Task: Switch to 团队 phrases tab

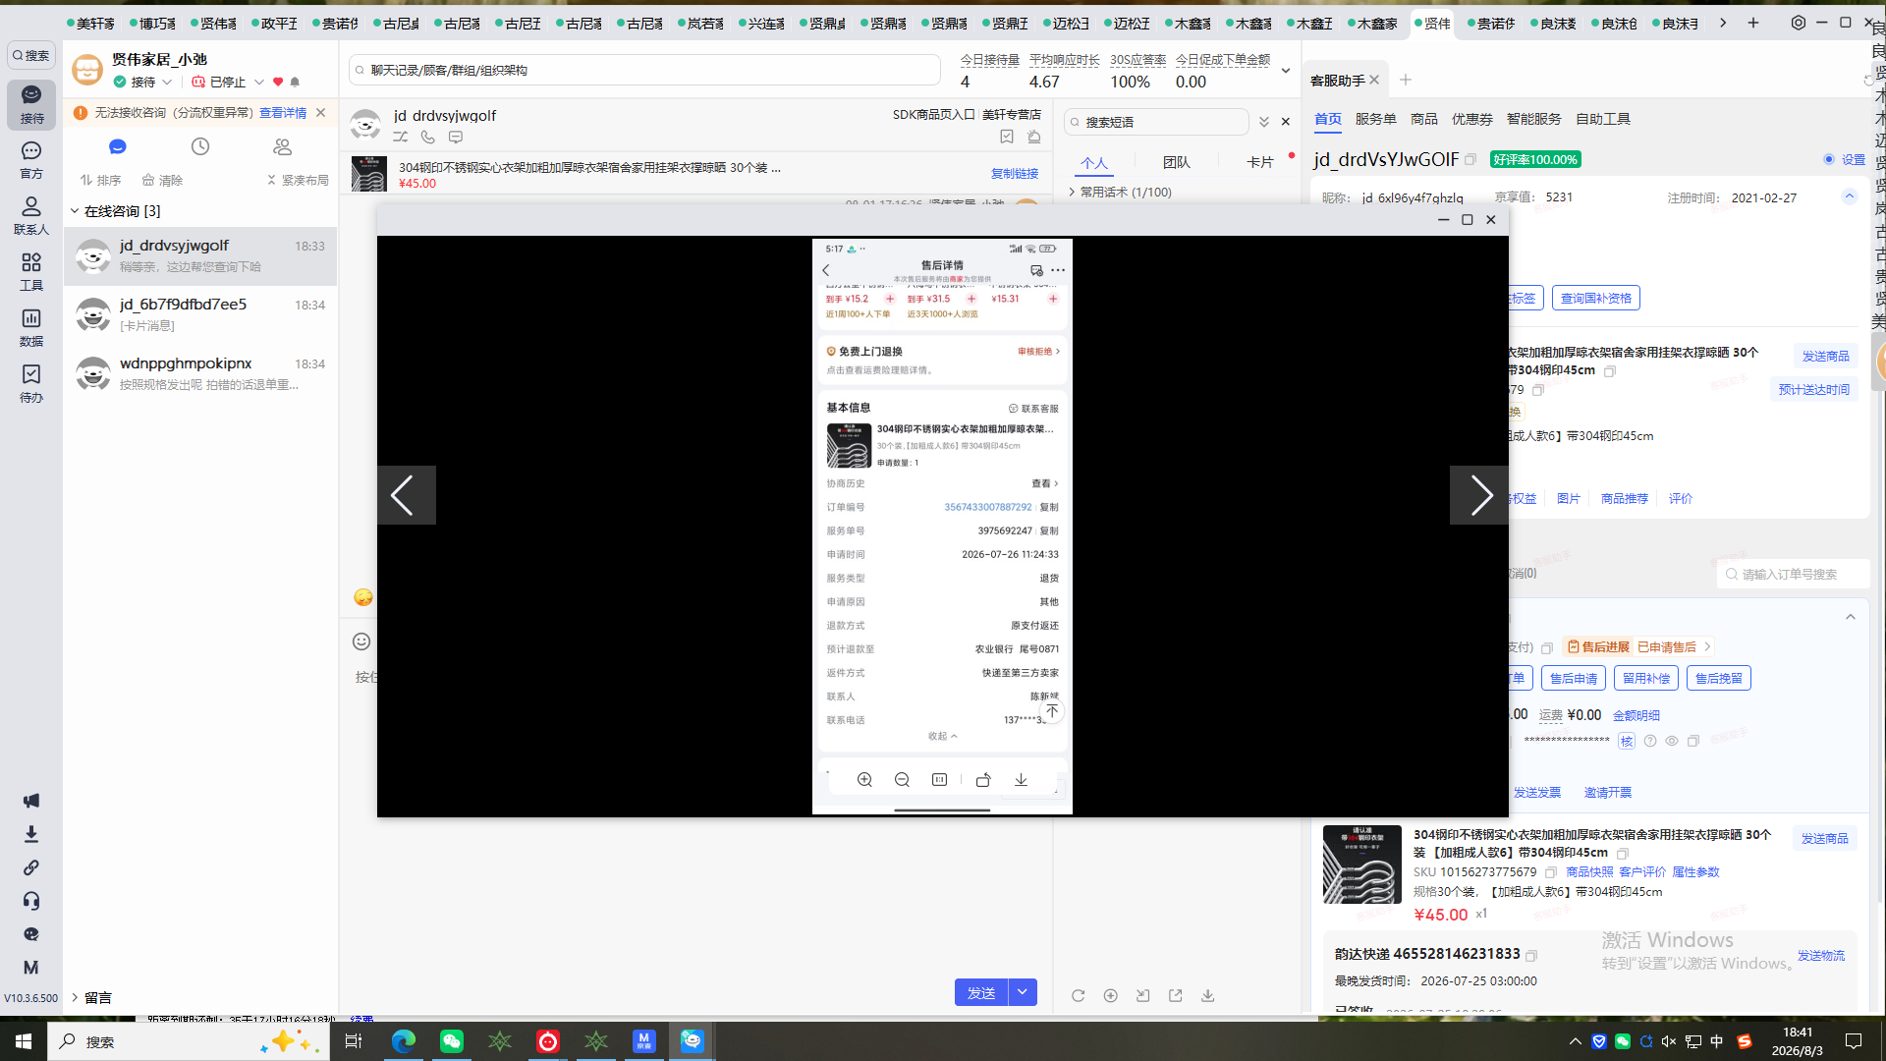Action: (1176, 162)
